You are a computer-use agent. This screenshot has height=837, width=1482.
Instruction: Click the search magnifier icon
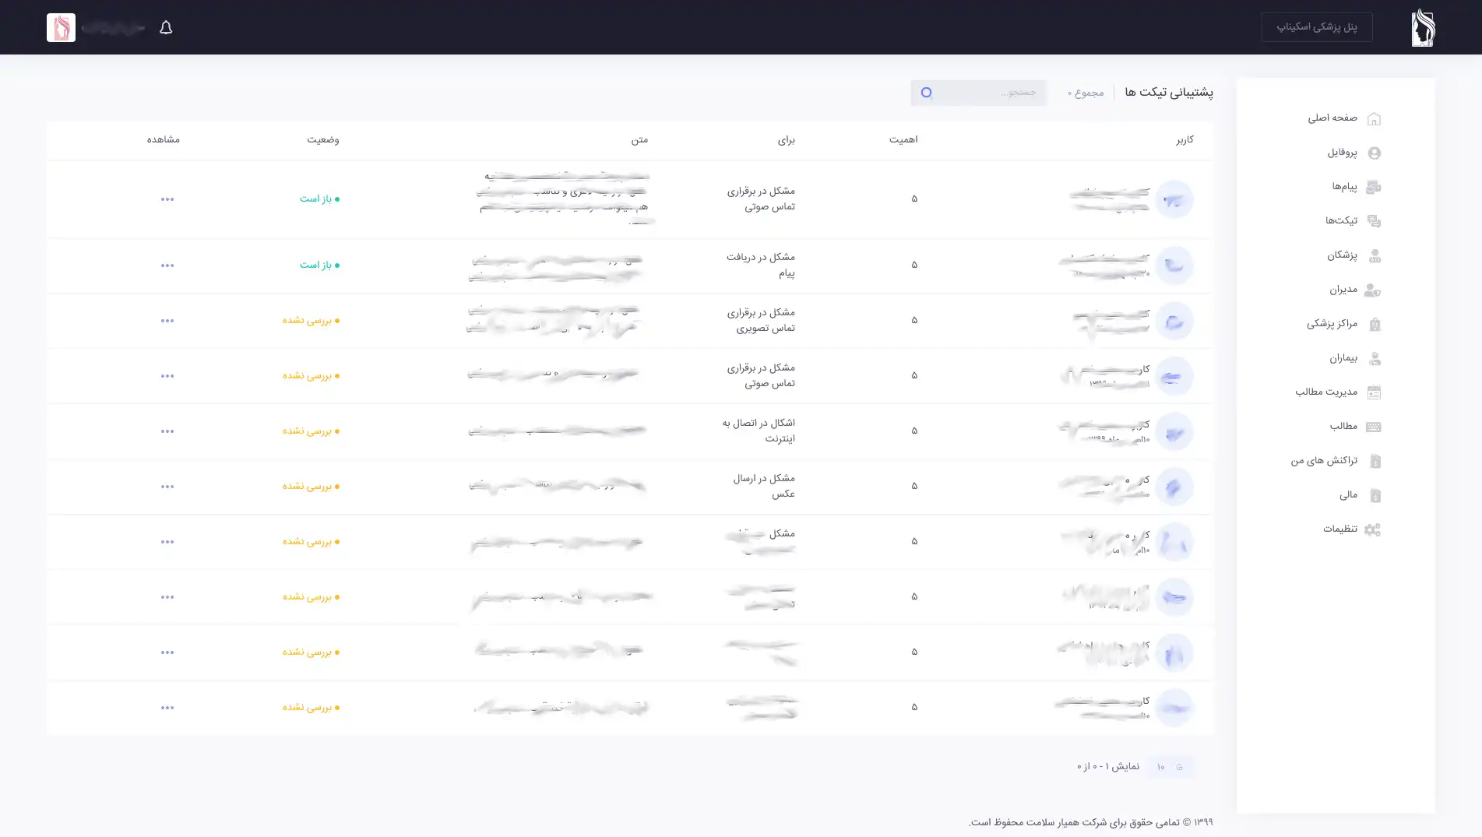926,93
